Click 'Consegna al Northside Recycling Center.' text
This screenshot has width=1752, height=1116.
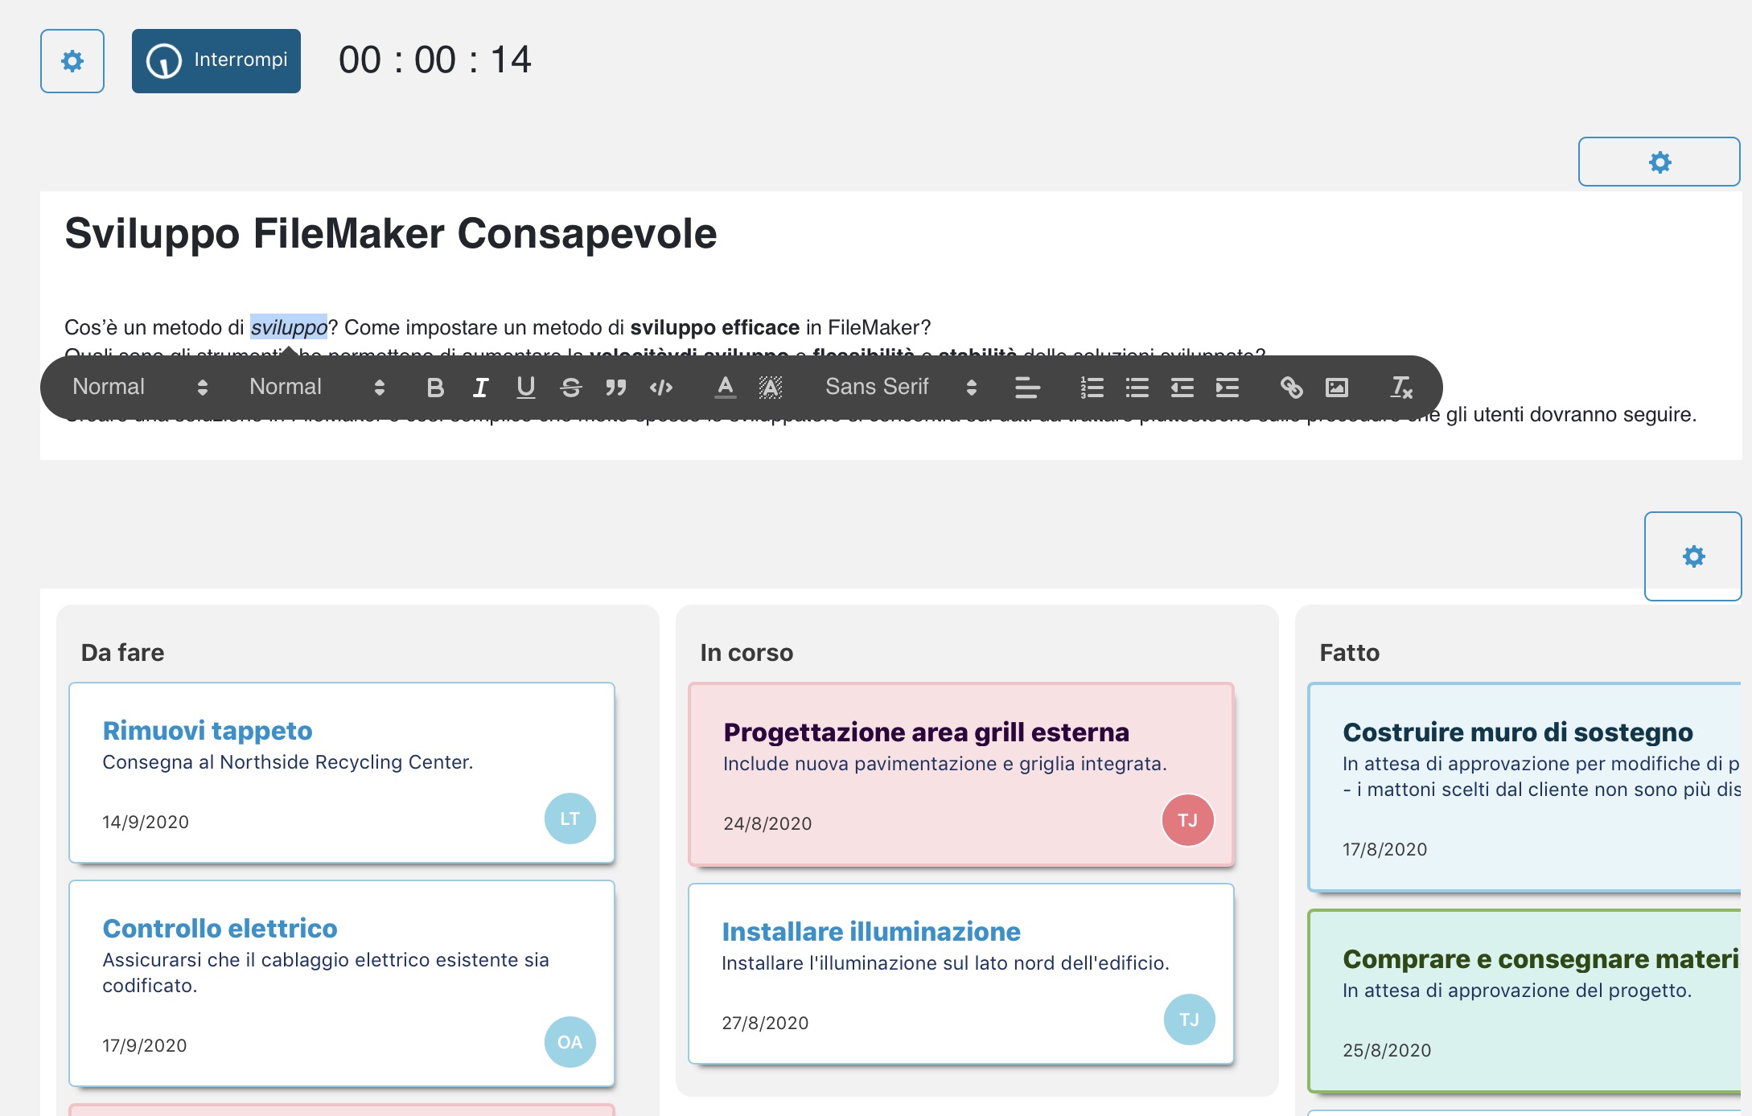pos(287,762)
